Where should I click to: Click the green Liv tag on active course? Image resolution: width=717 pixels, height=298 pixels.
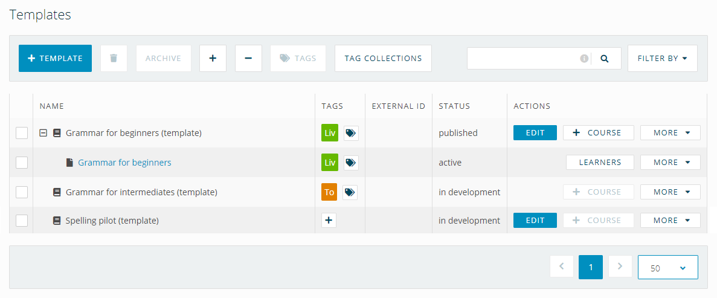(330, 163)
